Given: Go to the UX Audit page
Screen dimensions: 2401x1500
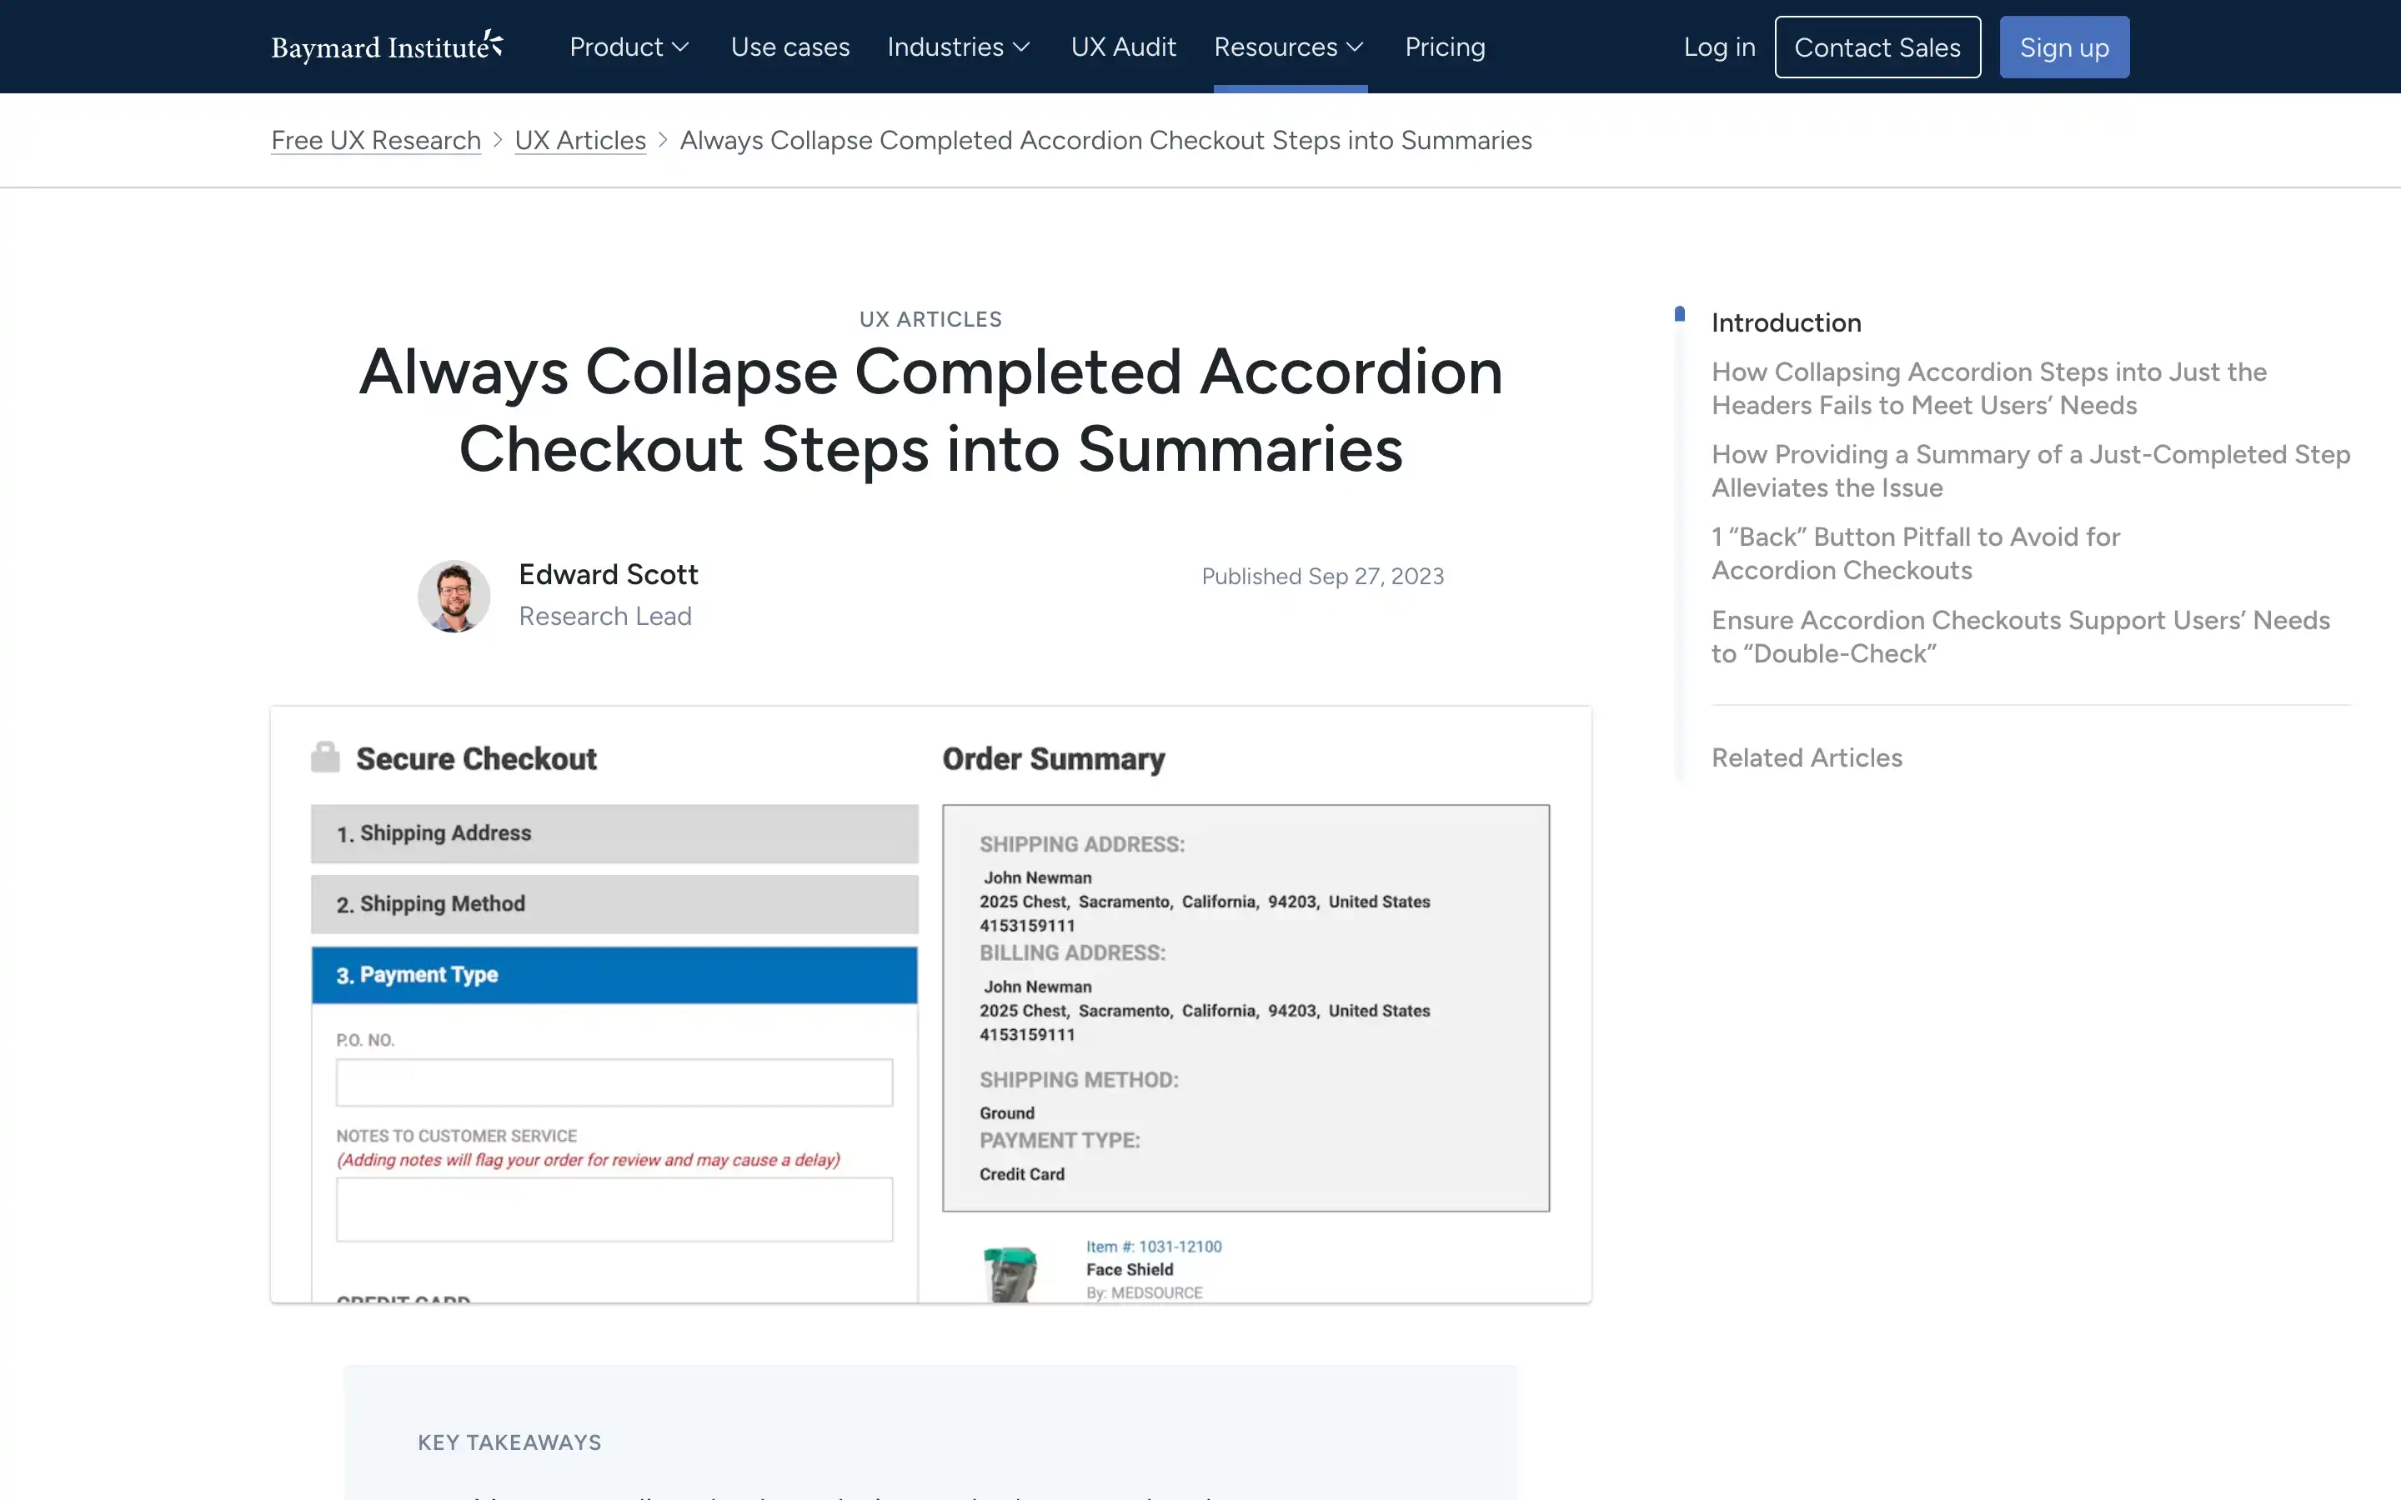Looking at the screenshot, I should (1123, 47).
